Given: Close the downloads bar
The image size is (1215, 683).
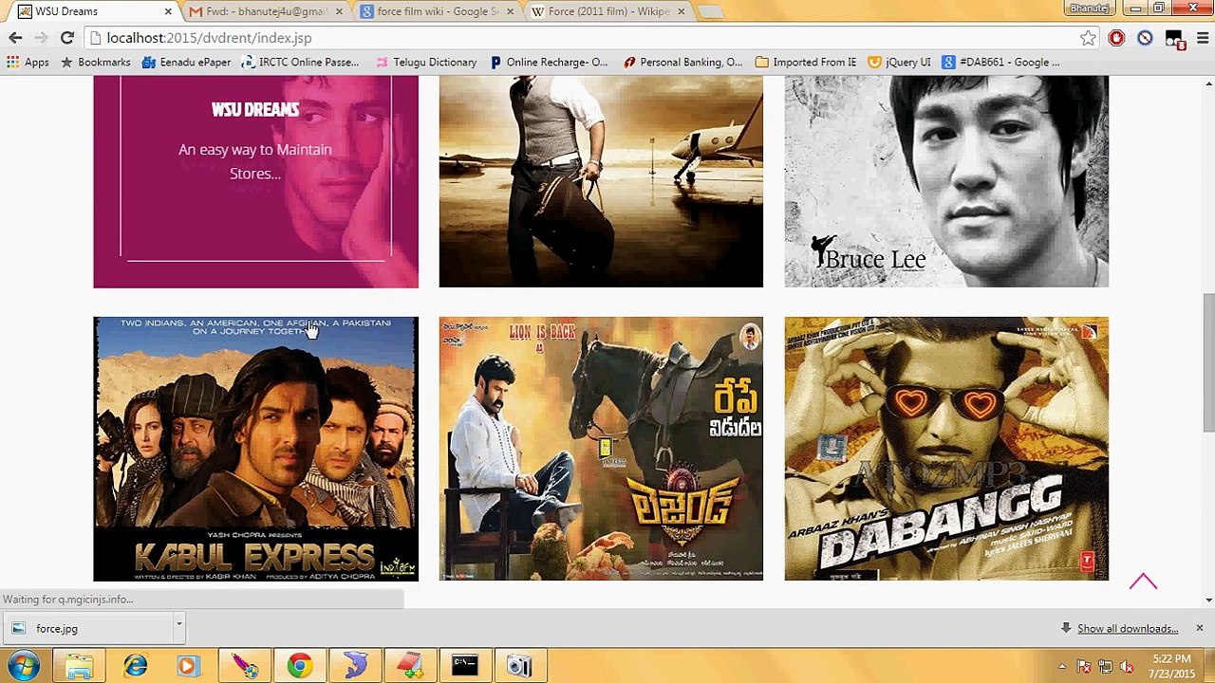Looking at the screenshot, I should click(x=1199, y=628).
